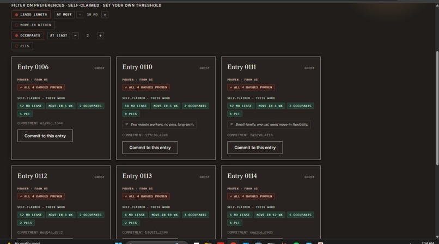The height and width of the screenshot is (244, 439).
Task: Select the 3 OCCUPANTS tag on Entry 0111
Action: click(301, 106)
